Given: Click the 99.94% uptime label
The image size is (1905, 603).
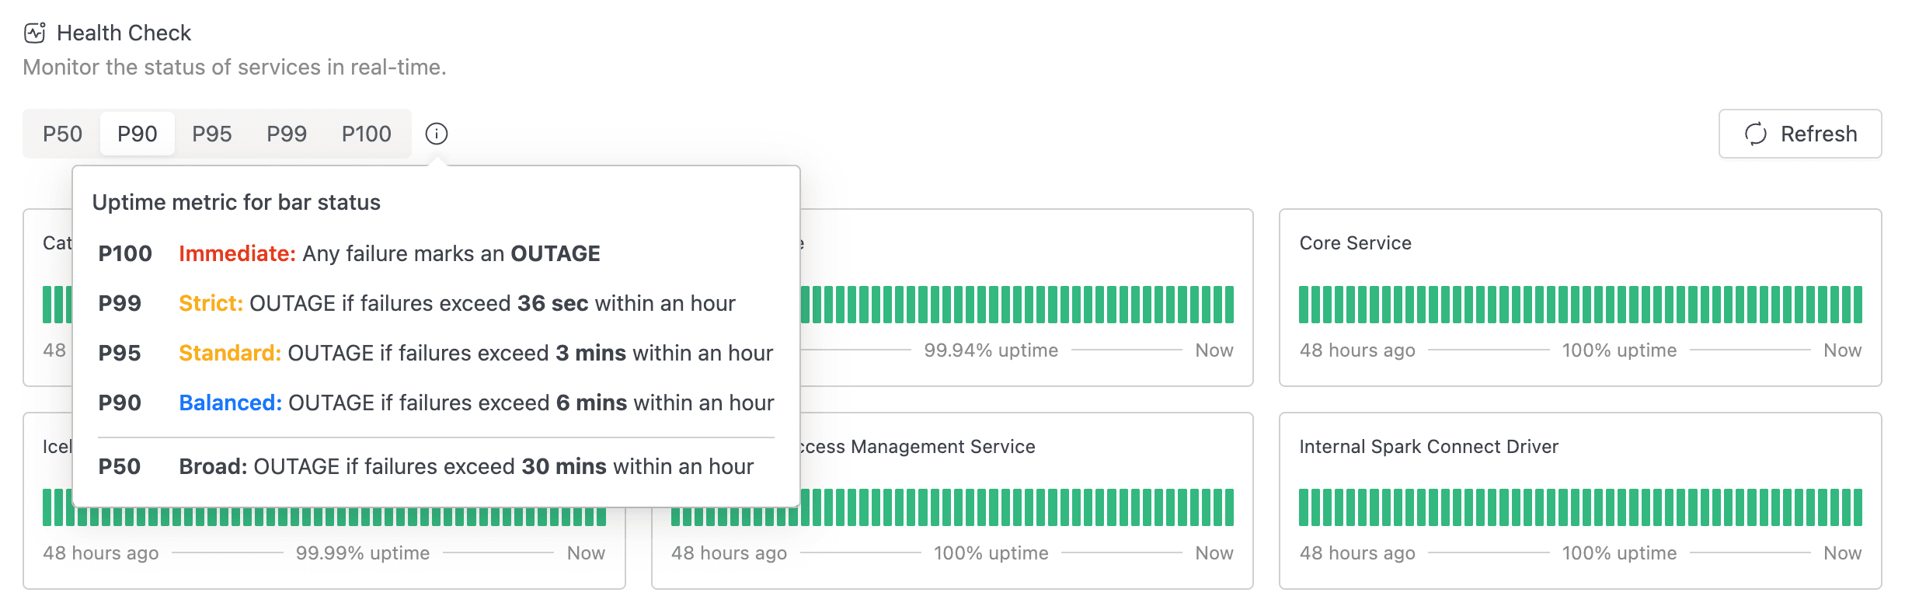Looking at the screenshot, I should click(x=991, y=350).
